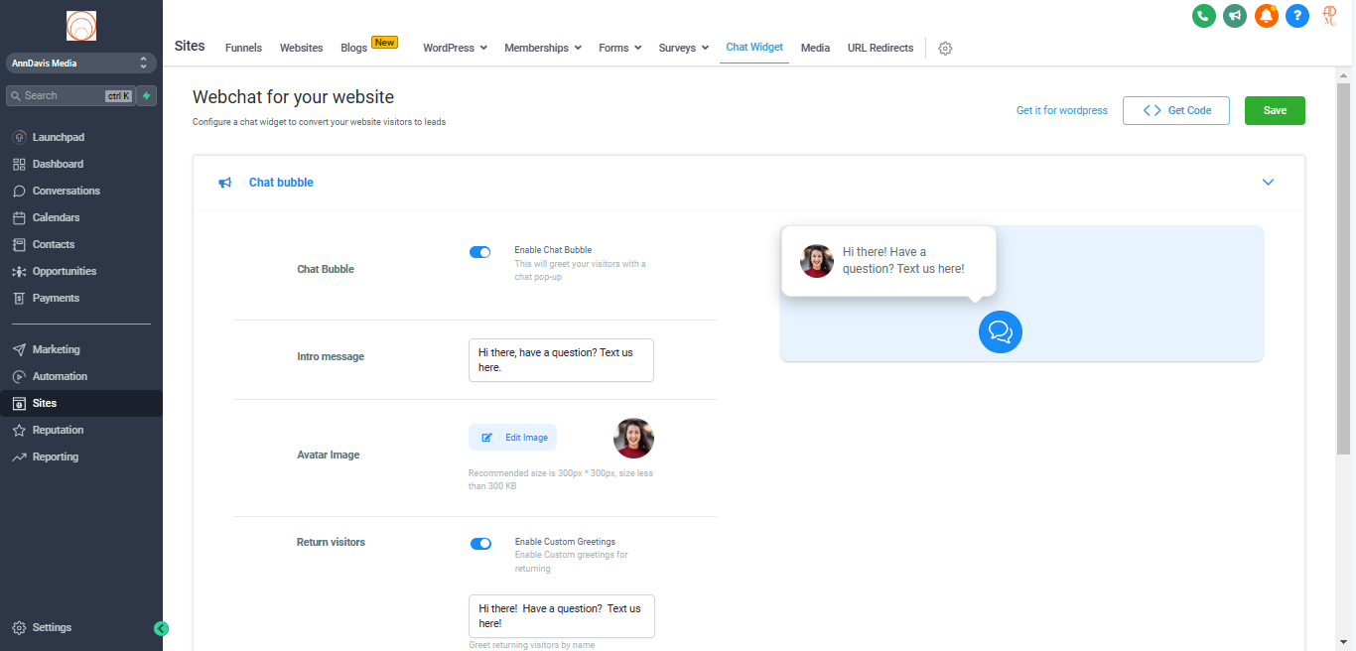The width and height of the screenshot is (1356, 651).
Task: Open the AnnDavis Media account switcher
Action: click(x=80, y=64)
